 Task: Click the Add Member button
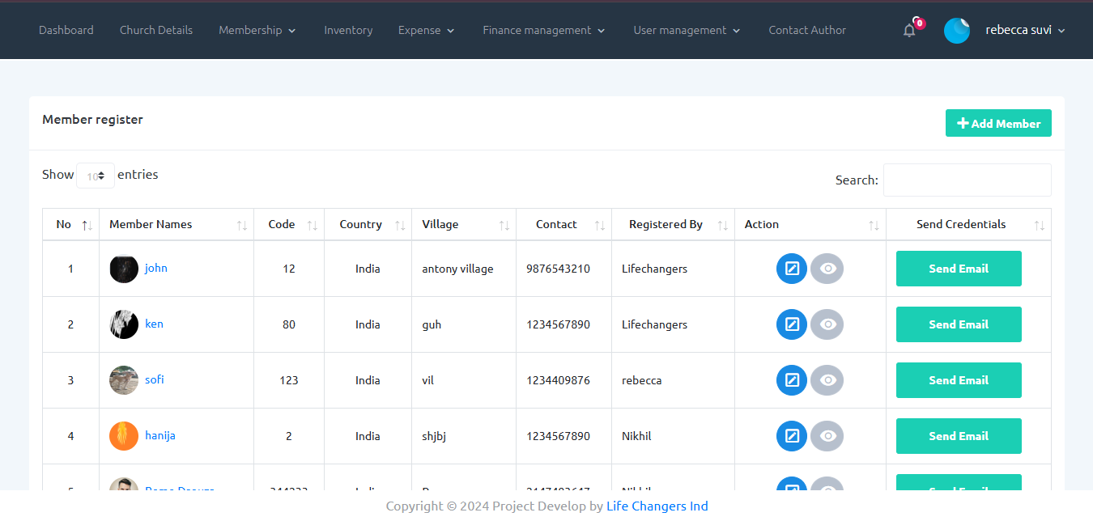(998, 124)
